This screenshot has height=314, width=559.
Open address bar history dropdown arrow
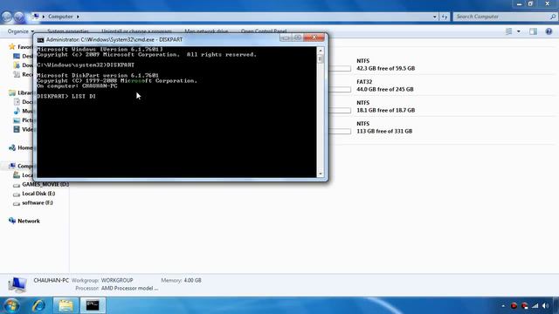[x=434, y=17]
